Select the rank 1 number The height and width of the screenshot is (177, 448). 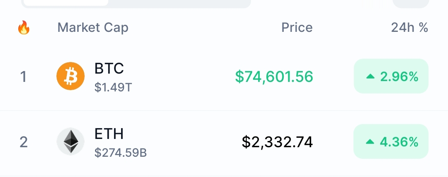tap(24, 77)
